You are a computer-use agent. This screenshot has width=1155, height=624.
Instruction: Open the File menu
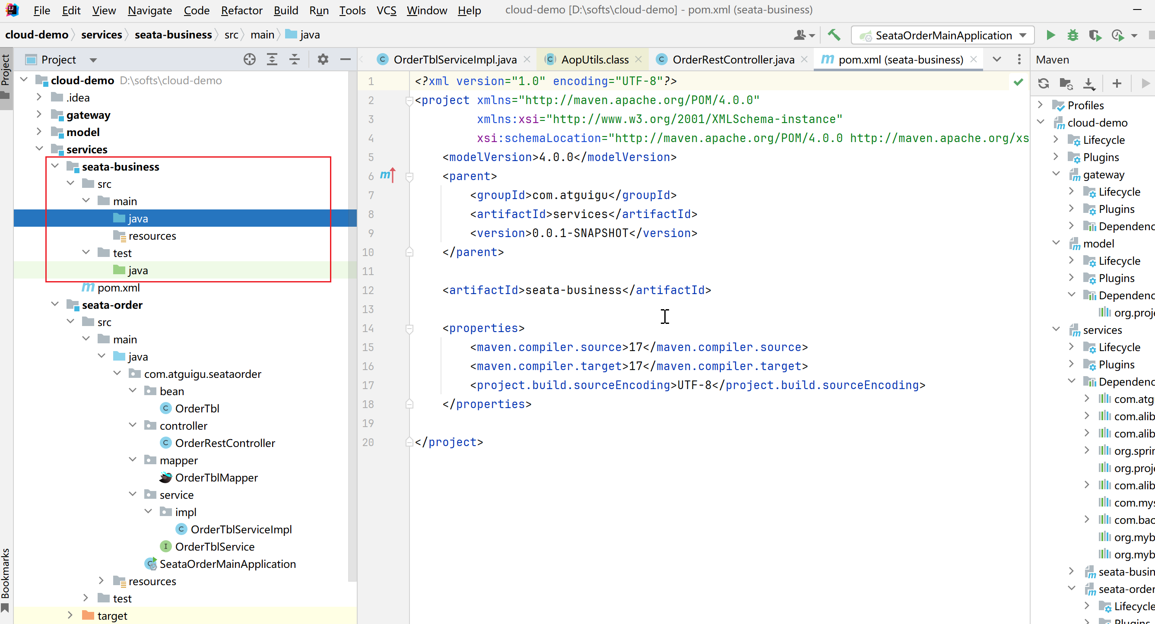point(42,10)
